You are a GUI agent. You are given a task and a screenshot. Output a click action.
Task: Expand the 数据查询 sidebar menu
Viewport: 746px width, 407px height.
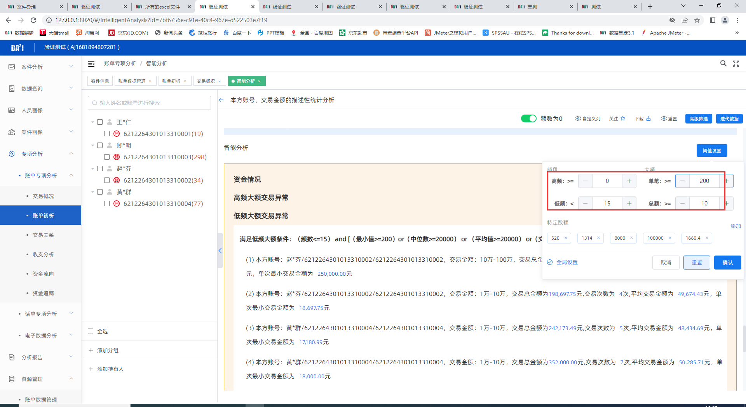tap(71, 88)
